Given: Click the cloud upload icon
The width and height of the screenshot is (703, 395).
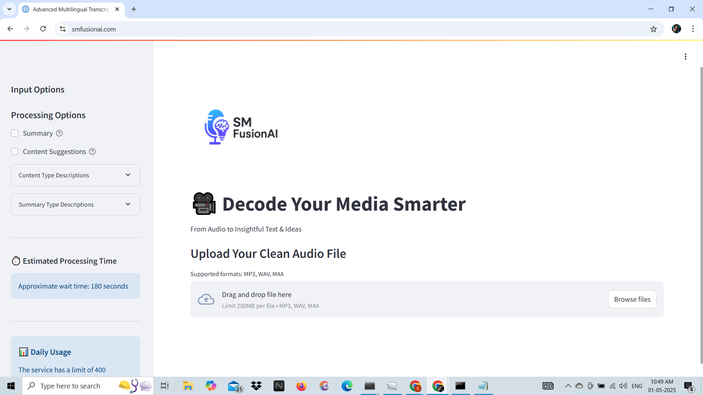Looking at the screenshot, I should (206, 300).
